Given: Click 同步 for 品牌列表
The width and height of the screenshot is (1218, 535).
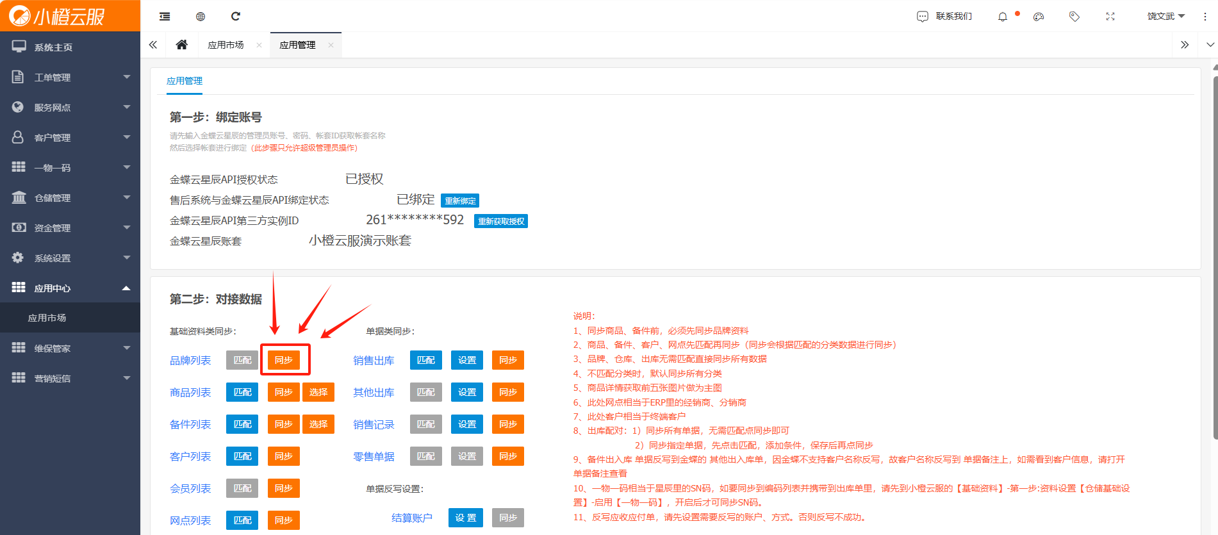Looking at the screenshot, I should 283,360.
